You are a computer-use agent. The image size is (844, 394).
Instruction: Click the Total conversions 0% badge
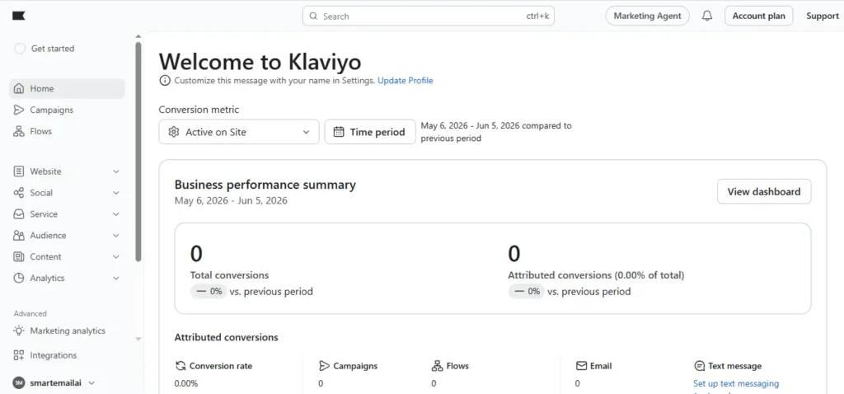pyautogui.click(x=209, y=292)
